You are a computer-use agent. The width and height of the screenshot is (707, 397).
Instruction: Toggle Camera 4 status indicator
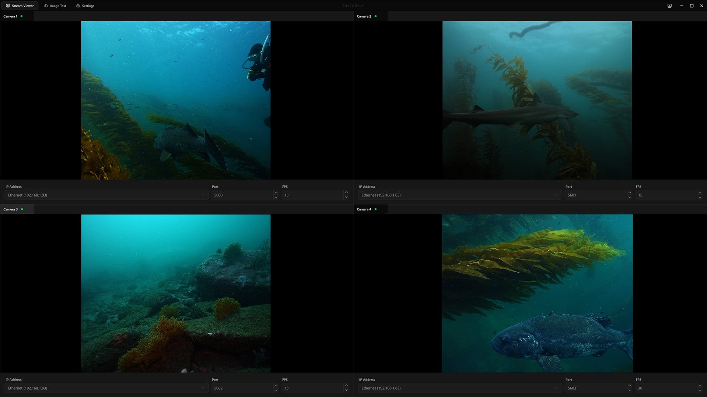[x=376, y=209]
